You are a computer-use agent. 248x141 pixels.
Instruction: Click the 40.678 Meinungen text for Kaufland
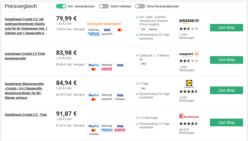pos(187,131)
